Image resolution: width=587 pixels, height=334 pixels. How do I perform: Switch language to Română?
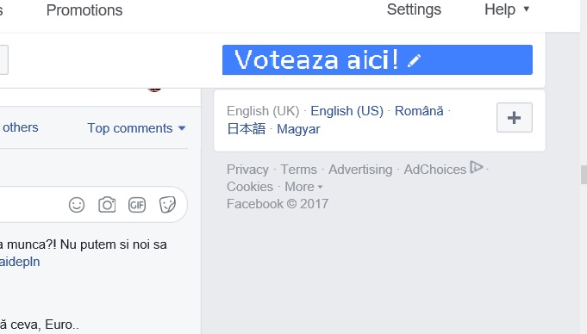click(419, 111)
